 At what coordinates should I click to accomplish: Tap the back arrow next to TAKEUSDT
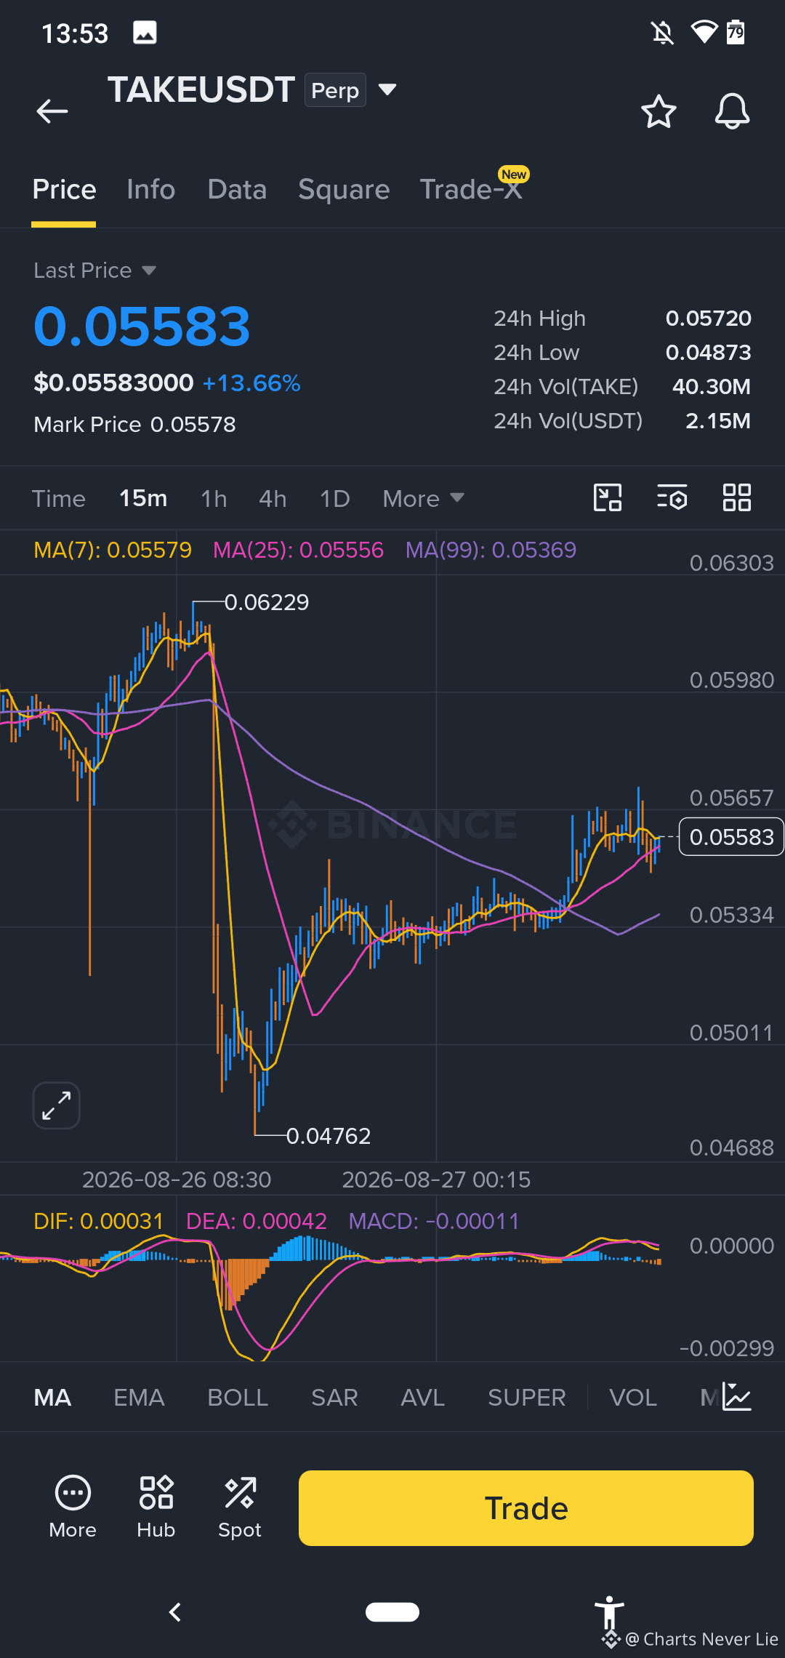click(x=52, y=111)
